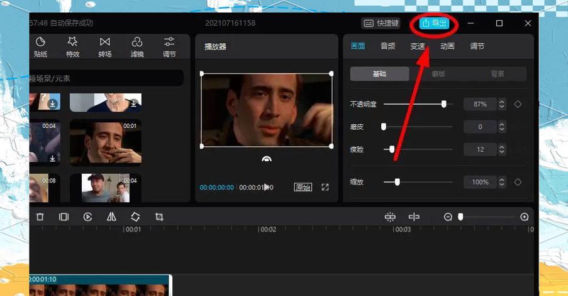Open the 特效 effects panel

pos(72,47)
